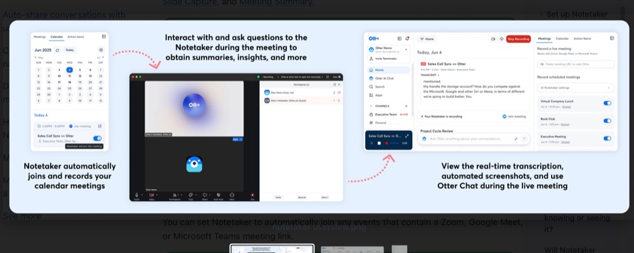Select Meetings tab in the small calendar card
634x253 pixels.
click(39, 37)
